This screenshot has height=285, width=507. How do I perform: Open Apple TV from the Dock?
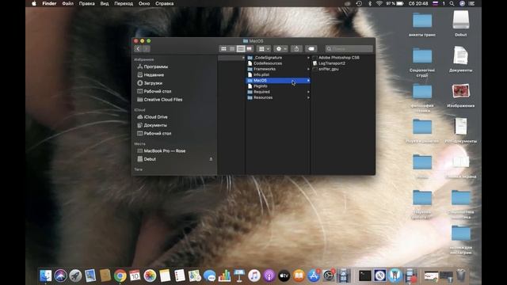pyautogui.click(x=284, y=276)
